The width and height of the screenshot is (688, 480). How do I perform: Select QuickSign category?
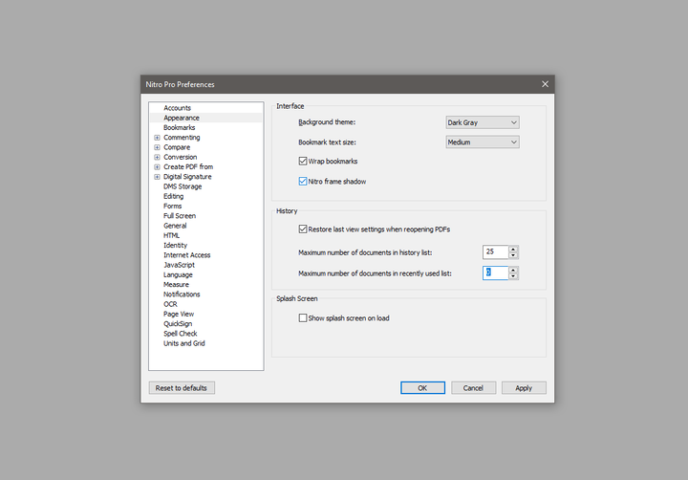tap(178, 324)
